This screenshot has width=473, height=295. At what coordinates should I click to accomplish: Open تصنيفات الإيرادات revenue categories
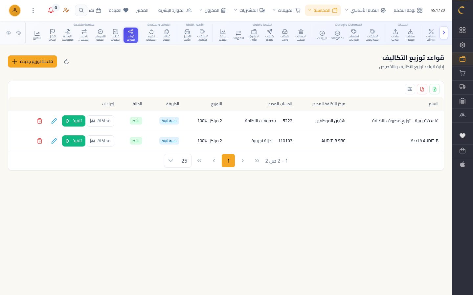click(354, 35)
